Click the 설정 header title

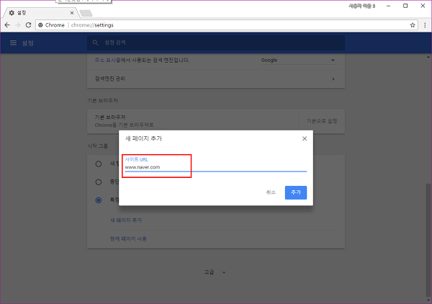click(x=28, y=43)
